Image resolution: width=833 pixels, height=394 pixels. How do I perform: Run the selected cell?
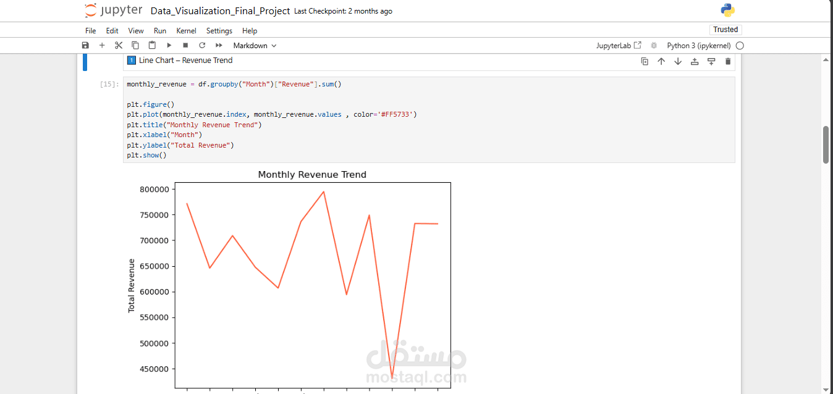pyautogui.click(x=169, y=45)
